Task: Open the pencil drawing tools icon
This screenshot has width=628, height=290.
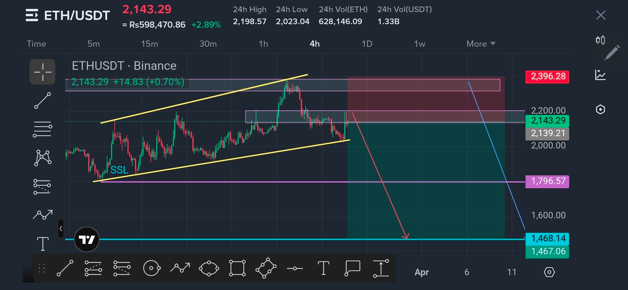Action: click(612, 53)
